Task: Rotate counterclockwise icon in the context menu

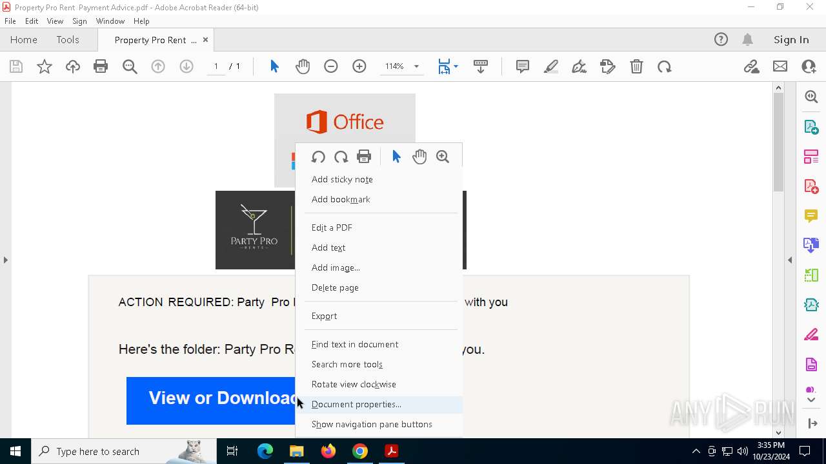Action: [x=318, y=157]
